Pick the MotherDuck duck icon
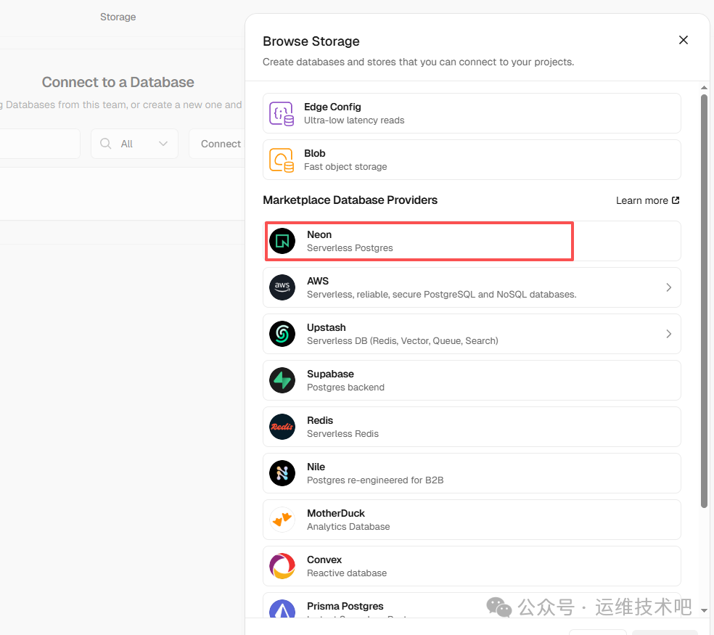Viewport: 714px width, 635px height. 282,520
